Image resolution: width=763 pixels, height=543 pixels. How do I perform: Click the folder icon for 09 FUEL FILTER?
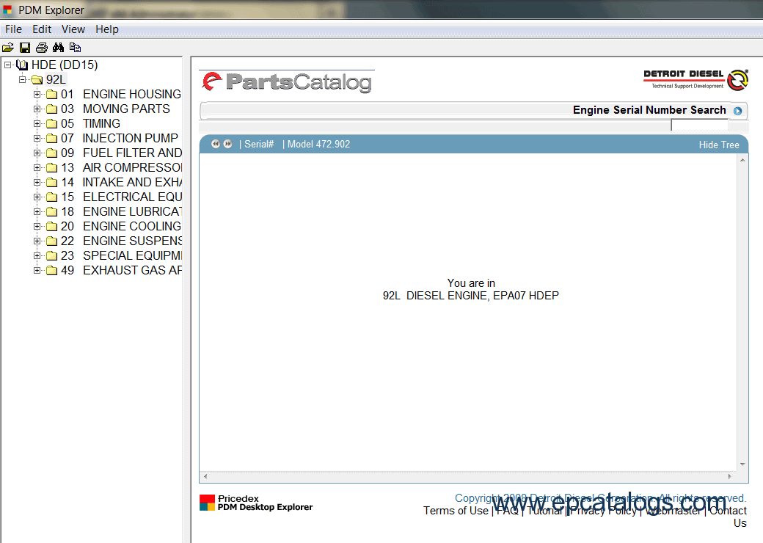point(51,153)
